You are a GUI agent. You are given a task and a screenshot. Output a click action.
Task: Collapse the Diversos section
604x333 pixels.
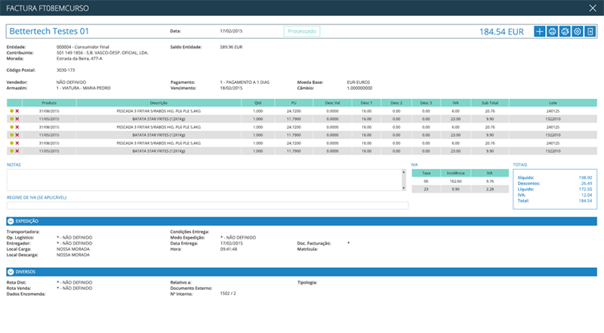click(x=11, y=272)
